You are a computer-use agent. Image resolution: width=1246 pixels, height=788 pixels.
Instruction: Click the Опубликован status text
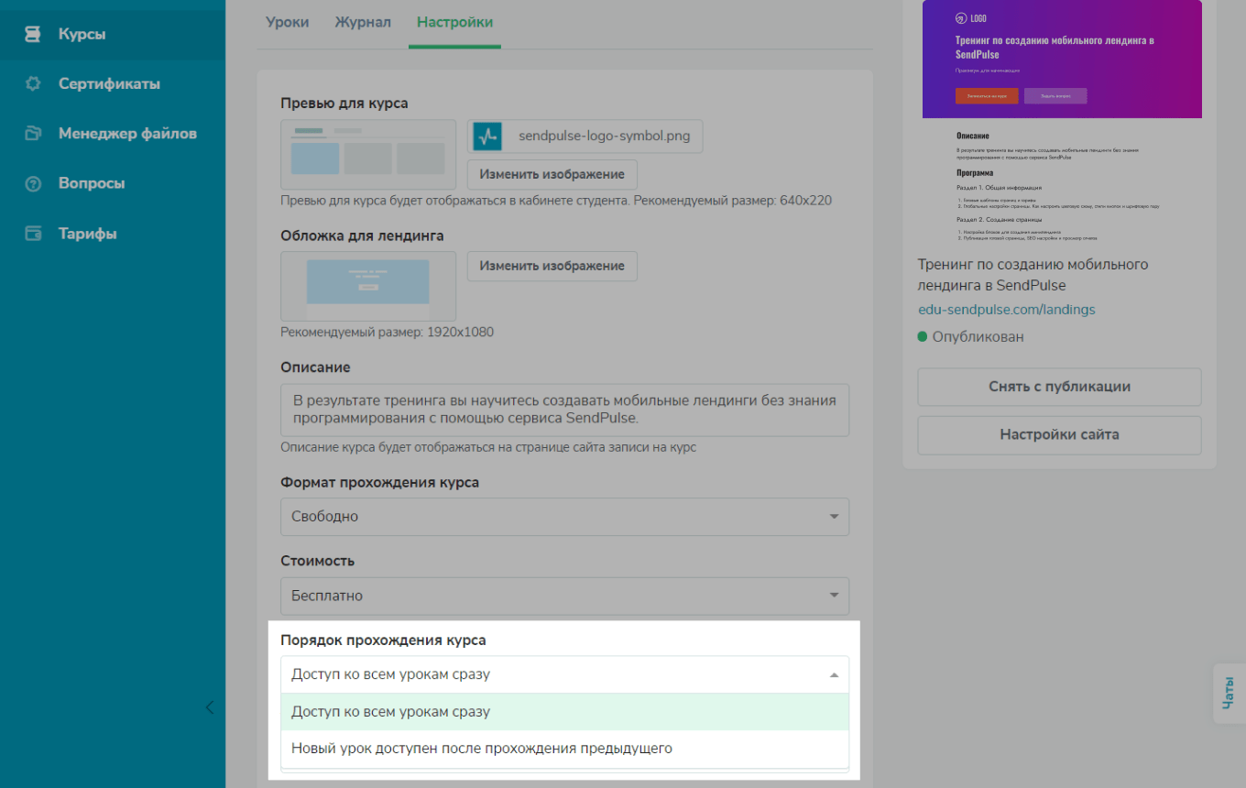[x=978, y=336]
